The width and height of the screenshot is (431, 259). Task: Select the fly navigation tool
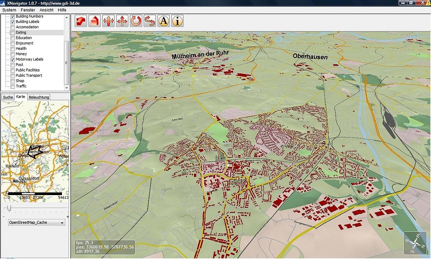(x=80, y=21)
